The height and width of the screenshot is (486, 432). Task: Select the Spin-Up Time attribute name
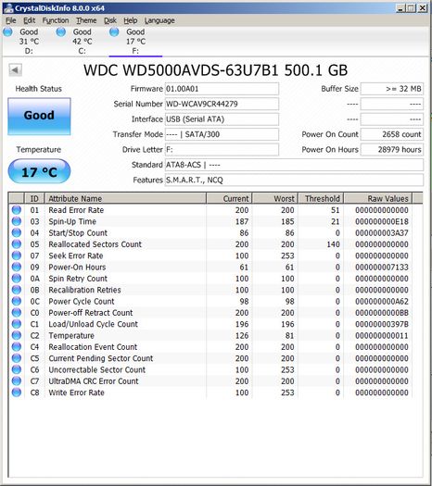72,221
